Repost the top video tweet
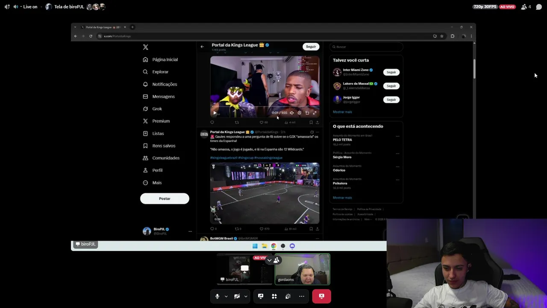This screenshot has height=308, width=547. click(x=237, y=122)
